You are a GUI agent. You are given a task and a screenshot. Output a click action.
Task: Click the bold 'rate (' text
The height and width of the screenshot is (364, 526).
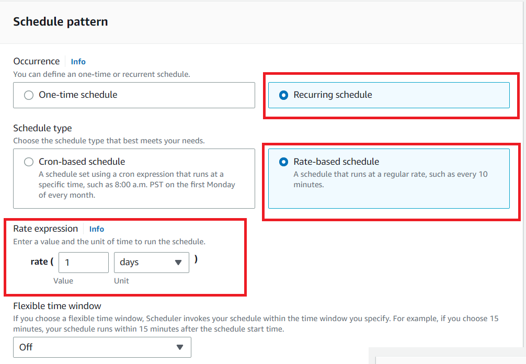coord(42,261)
